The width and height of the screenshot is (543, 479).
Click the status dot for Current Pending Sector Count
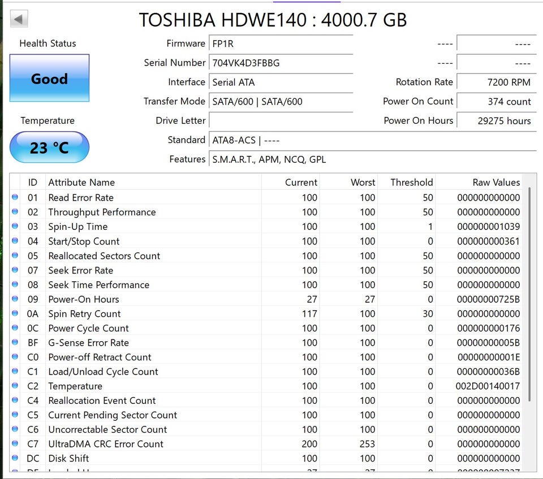pos(15,415)
